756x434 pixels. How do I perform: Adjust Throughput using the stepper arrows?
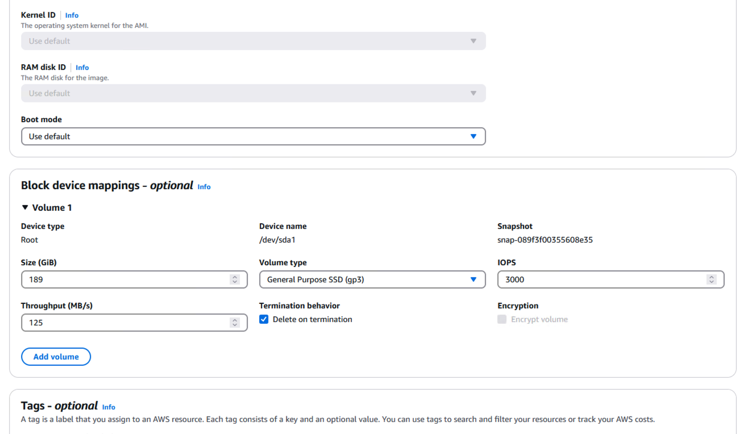click(235, 323)
